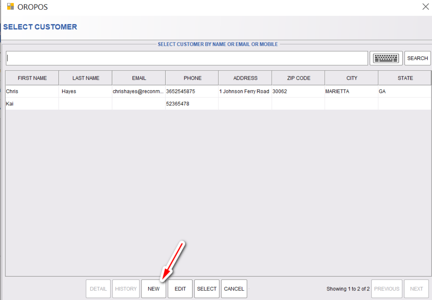Focus the customer search text field
Viewport: 432px width, 300px height.
point(187,58)
